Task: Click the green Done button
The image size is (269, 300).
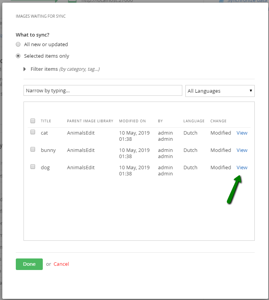Action: (29, 264)
